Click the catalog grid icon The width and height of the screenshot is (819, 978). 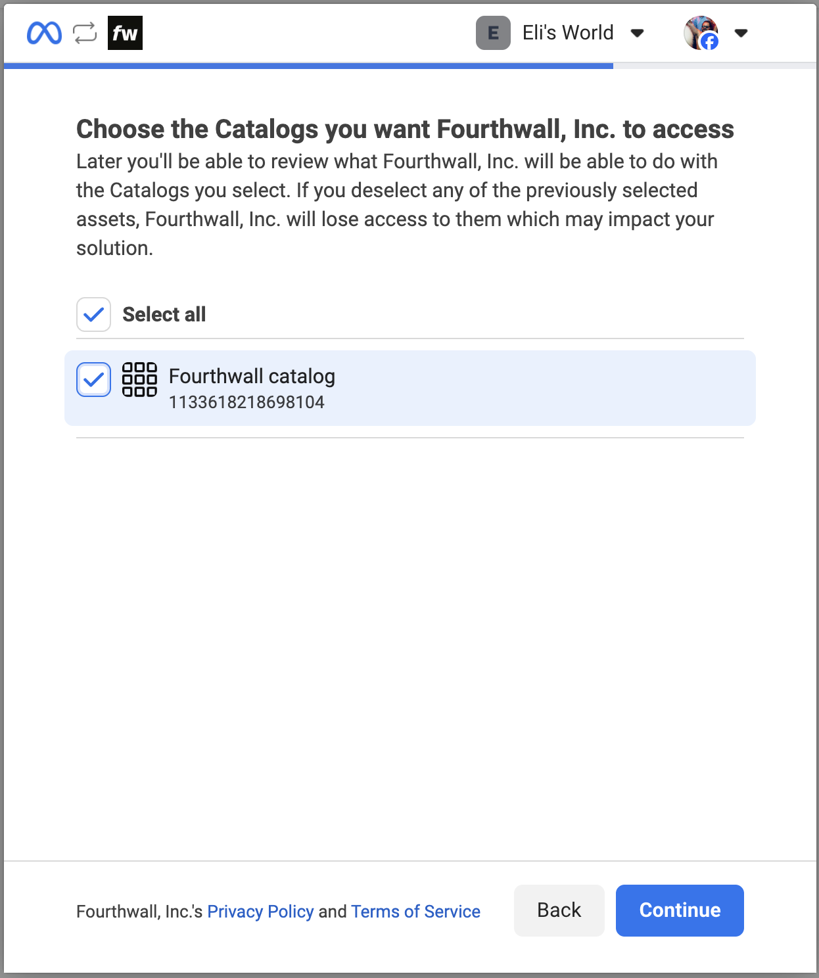point(139,379)
